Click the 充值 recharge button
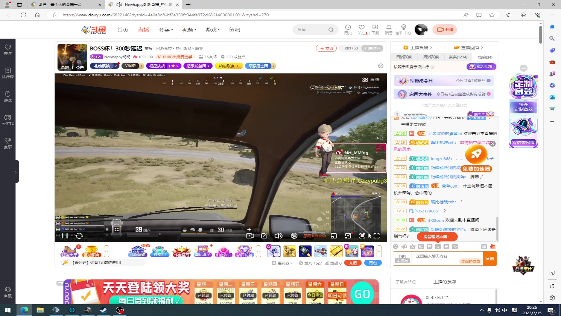Image resolution: width=561 pixels, height=316 pixels. pyautogui.click(x=353, y=263)
